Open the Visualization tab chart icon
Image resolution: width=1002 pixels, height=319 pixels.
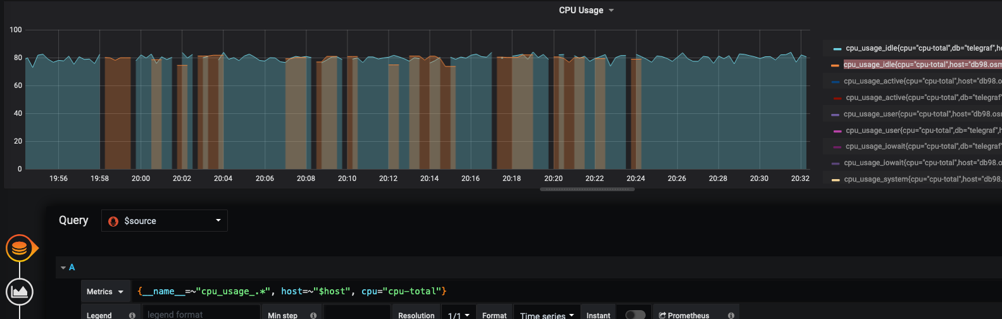pos(20,292)
